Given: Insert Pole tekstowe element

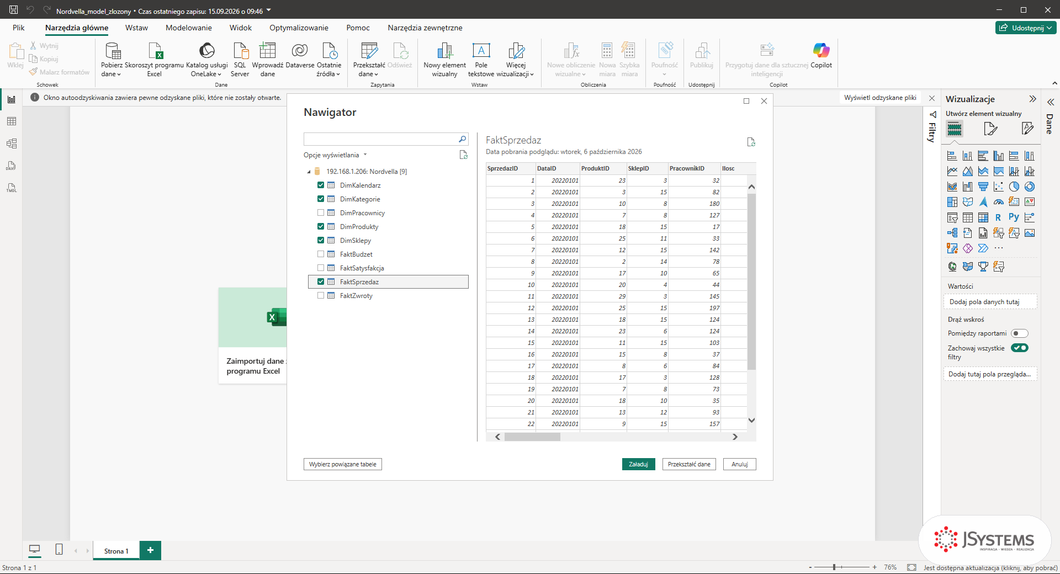Looking at the screenshot, I should [481, 60].
